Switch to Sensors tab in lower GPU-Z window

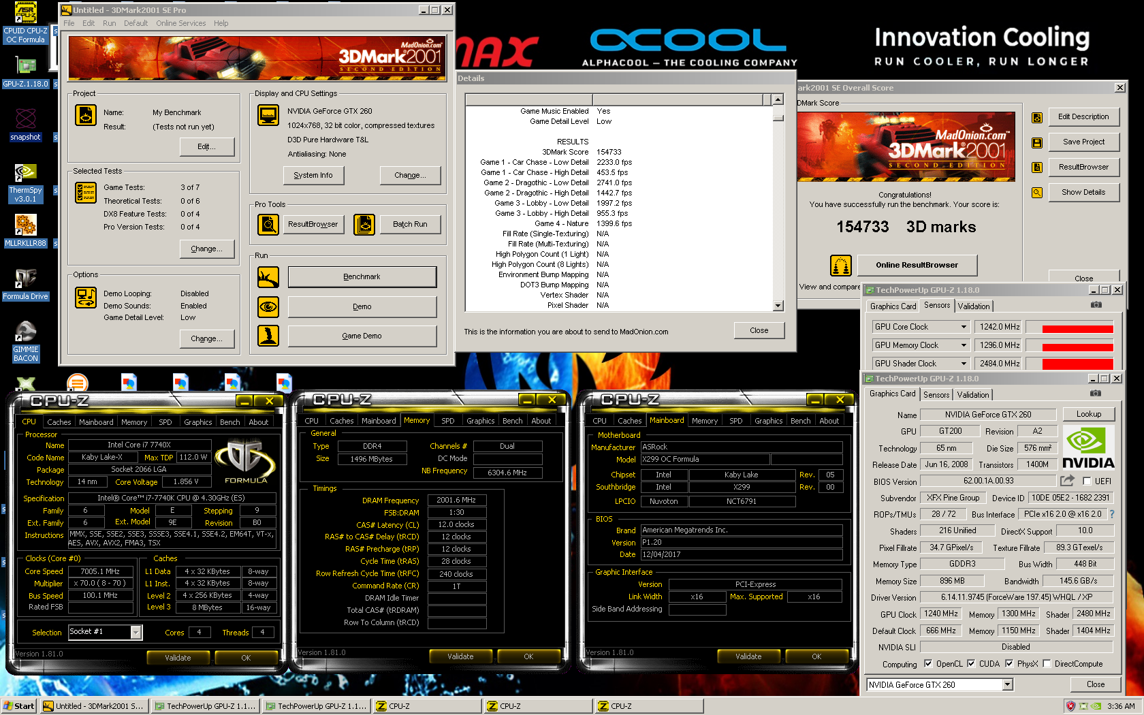pos(936,395)
